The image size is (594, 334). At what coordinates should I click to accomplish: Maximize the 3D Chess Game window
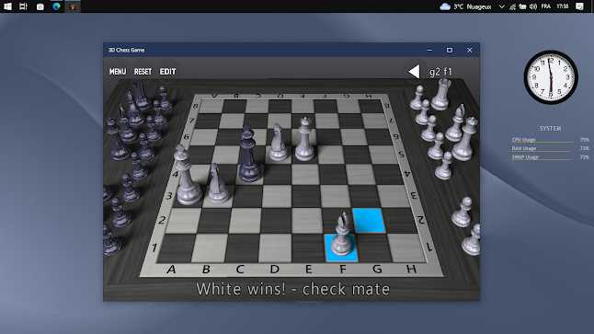point(450,50)
